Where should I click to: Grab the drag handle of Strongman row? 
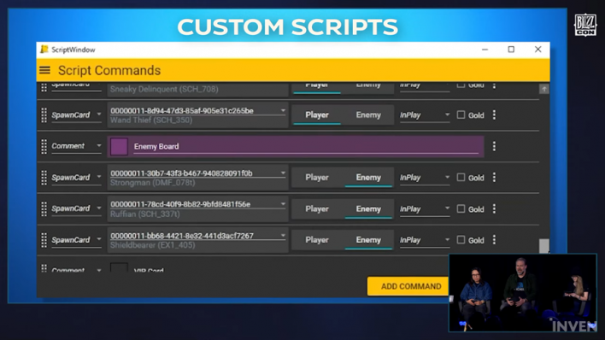(44, 178)
